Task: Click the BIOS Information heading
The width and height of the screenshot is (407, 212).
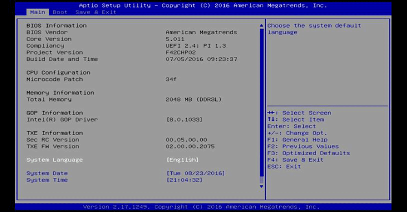Action: click(x=57, y=26)
